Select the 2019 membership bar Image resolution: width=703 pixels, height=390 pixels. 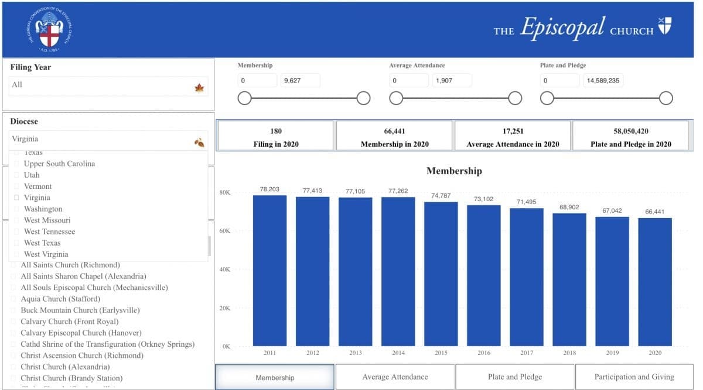coord(613,281)
